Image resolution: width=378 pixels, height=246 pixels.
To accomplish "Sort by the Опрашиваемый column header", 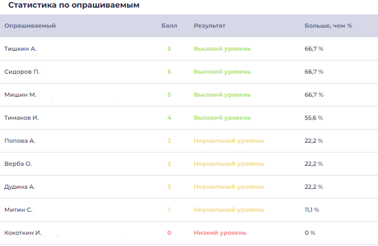I will (x=30, y=26).
